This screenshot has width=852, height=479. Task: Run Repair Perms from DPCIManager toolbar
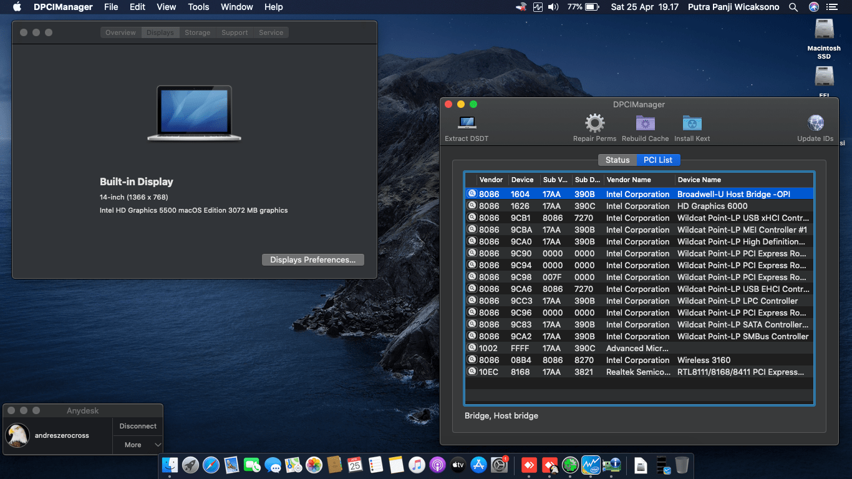coord(594,123)
